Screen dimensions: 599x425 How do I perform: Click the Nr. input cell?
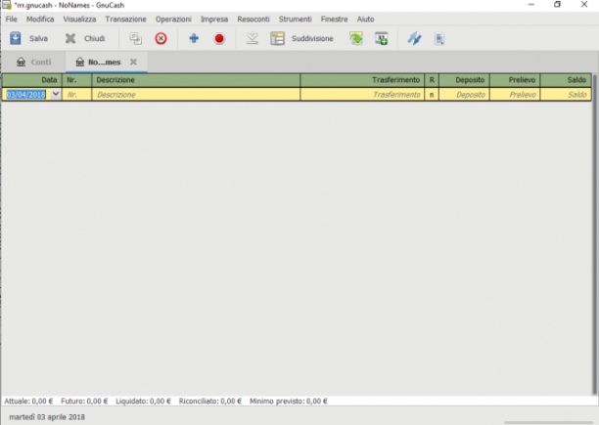[76, 95]
